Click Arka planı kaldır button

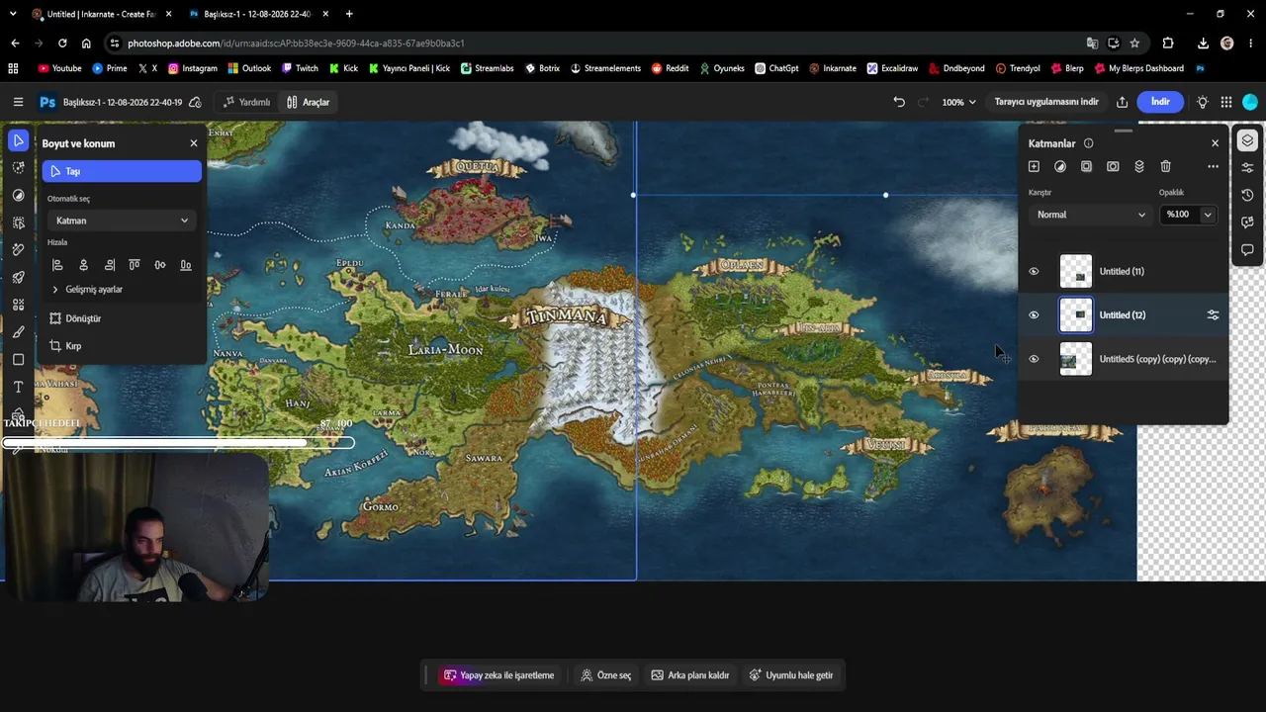tap(690, 675)
